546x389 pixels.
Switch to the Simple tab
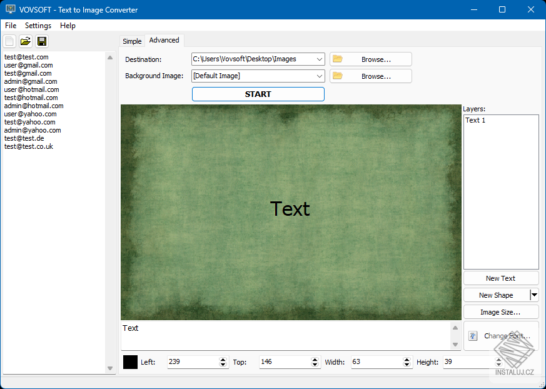pyautogui.click(x=132, y=41)
